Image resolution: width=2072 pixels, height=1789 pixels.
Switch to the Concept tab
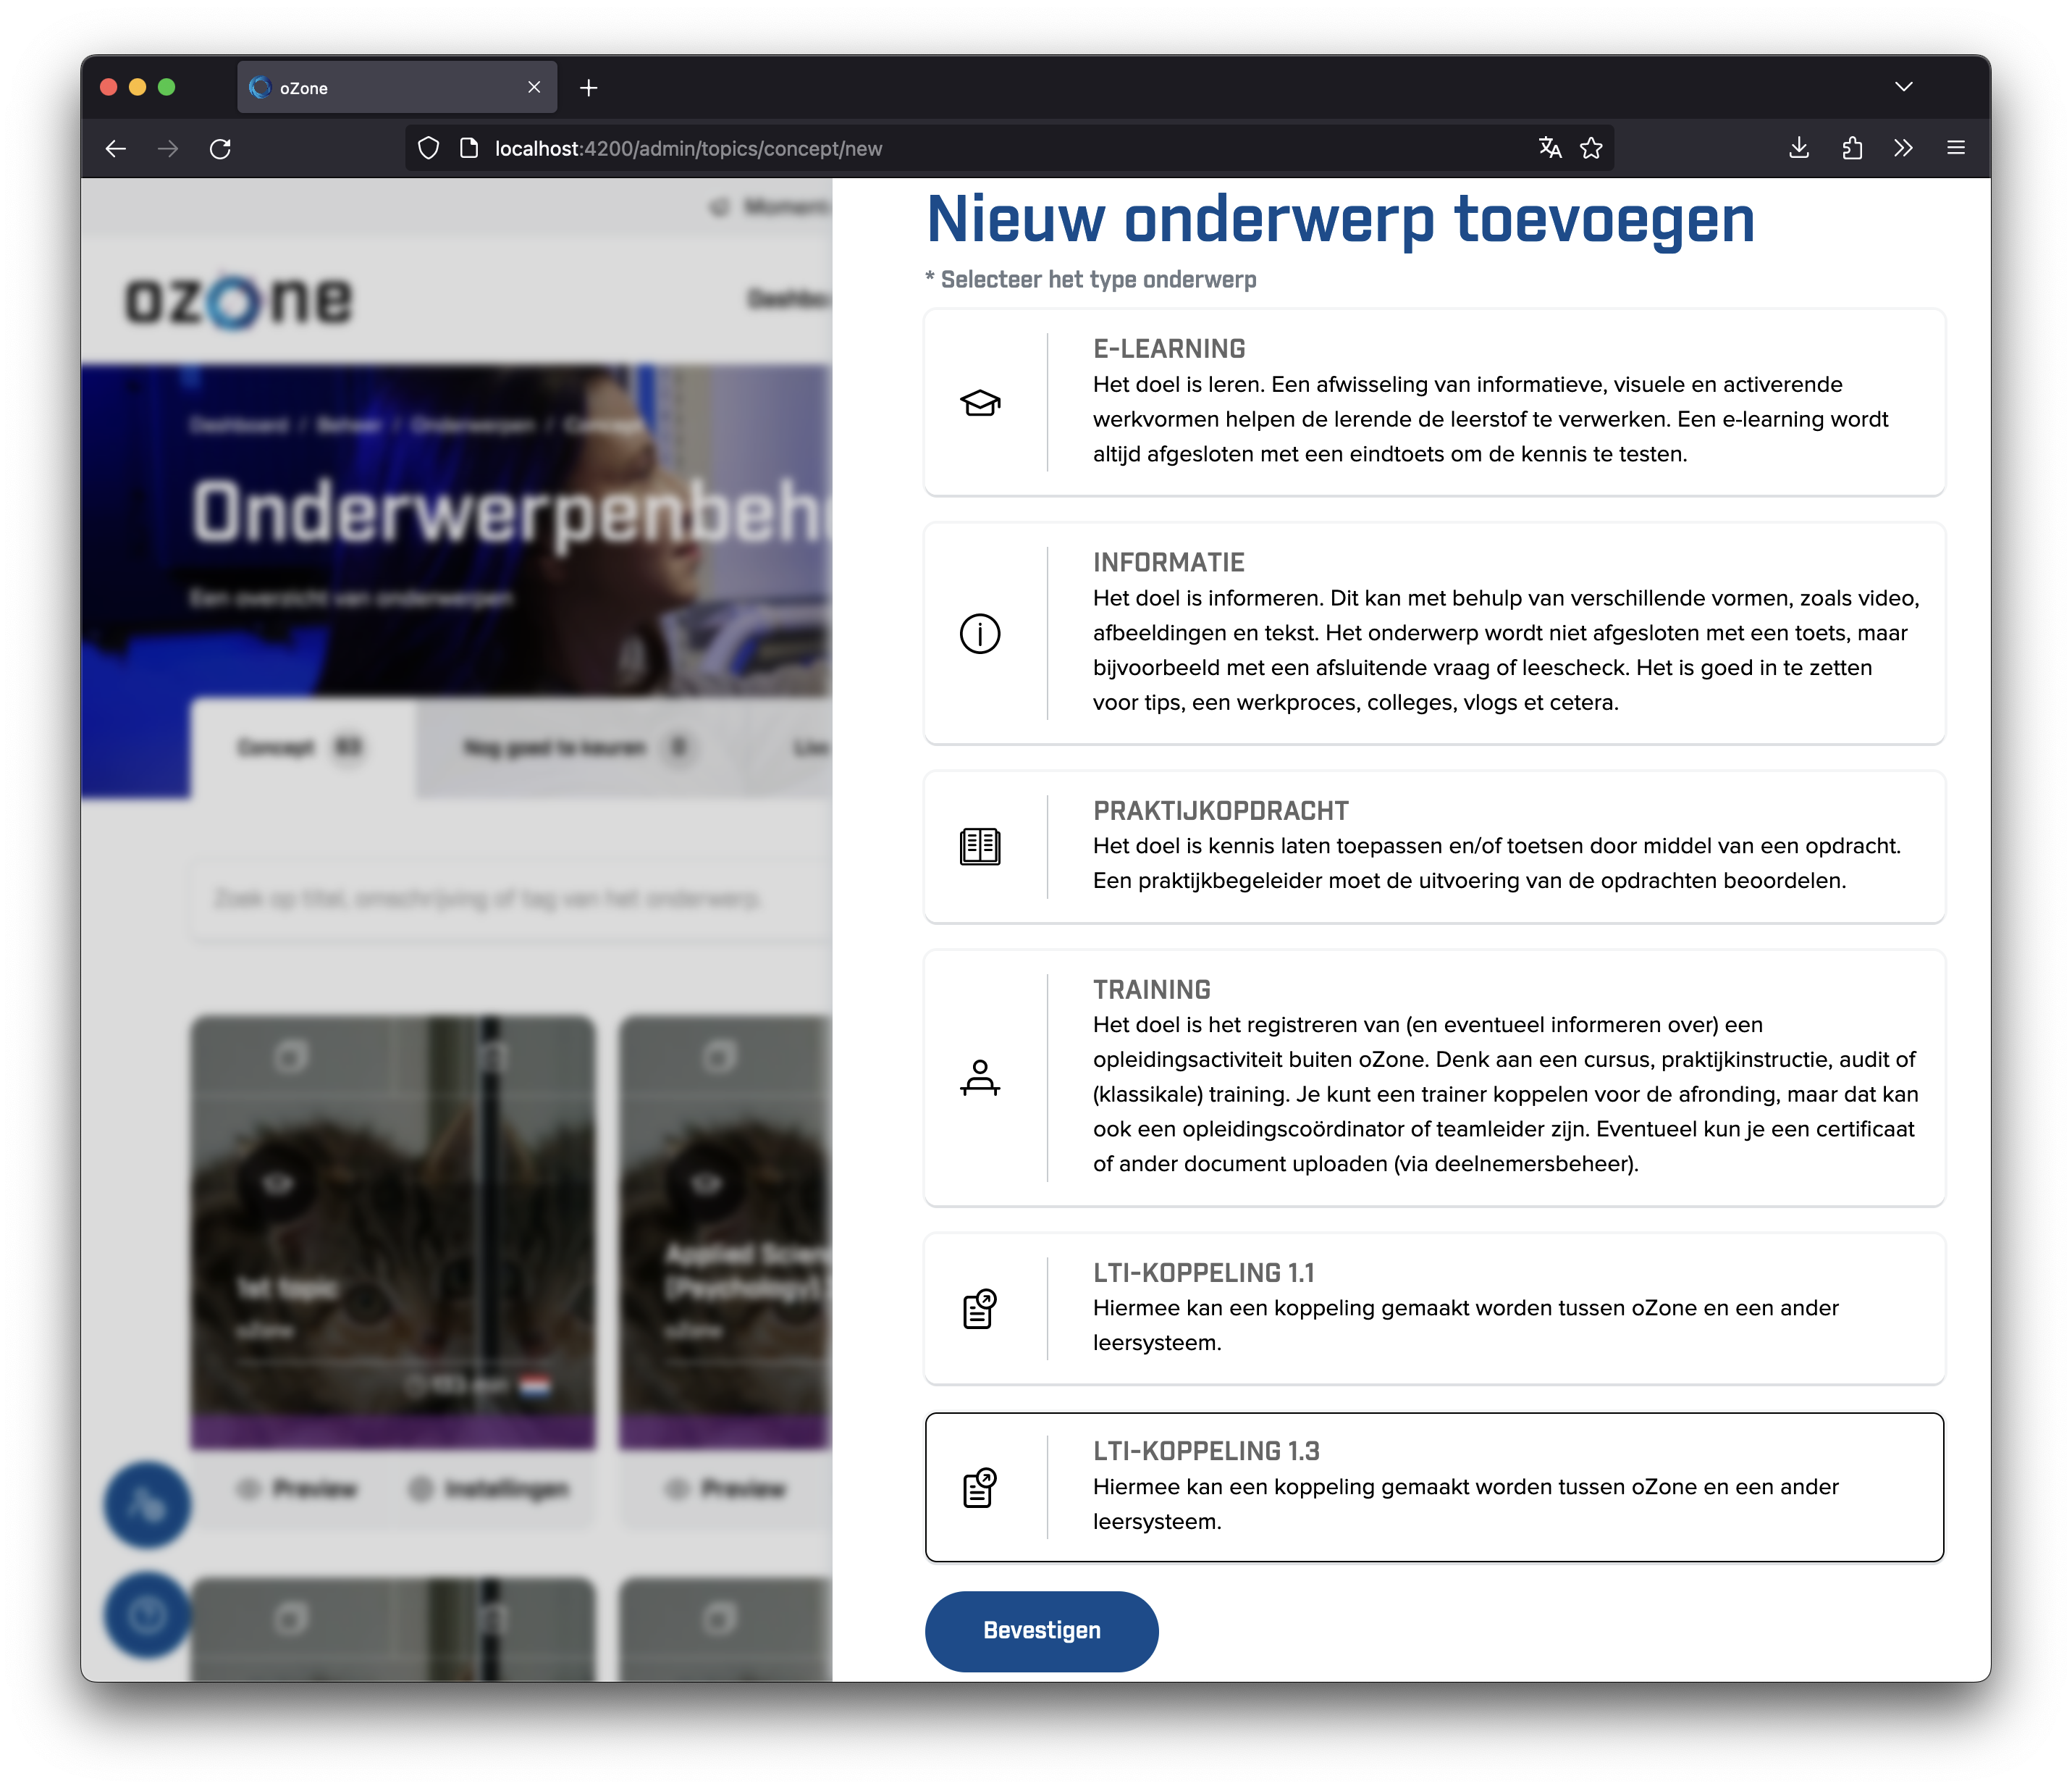[x=299, y=747]
